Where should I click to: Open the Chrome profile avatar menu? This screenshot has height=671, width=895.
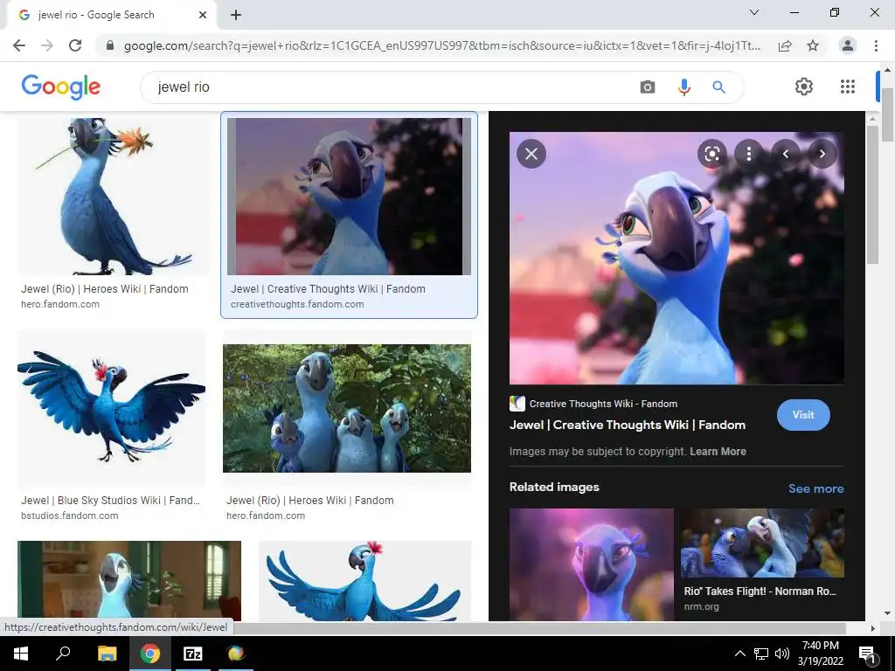point(848,45)
